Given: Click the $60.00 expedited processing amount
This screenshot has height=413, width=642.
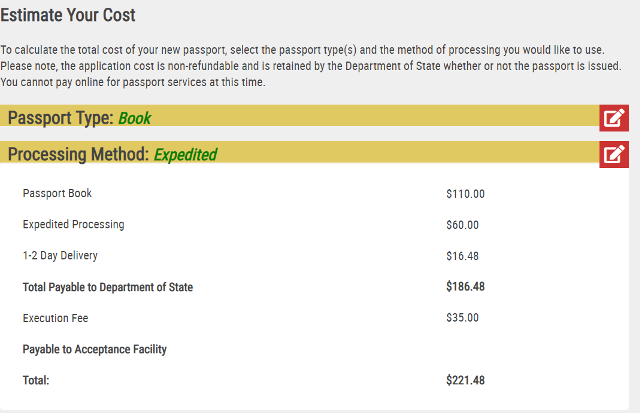Looking at the screenshot, I should click(463, 225).
